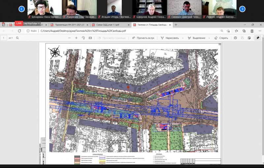Rotate the PDF page
This screenshot has width=264, height=168.
[x=83, y=38]
